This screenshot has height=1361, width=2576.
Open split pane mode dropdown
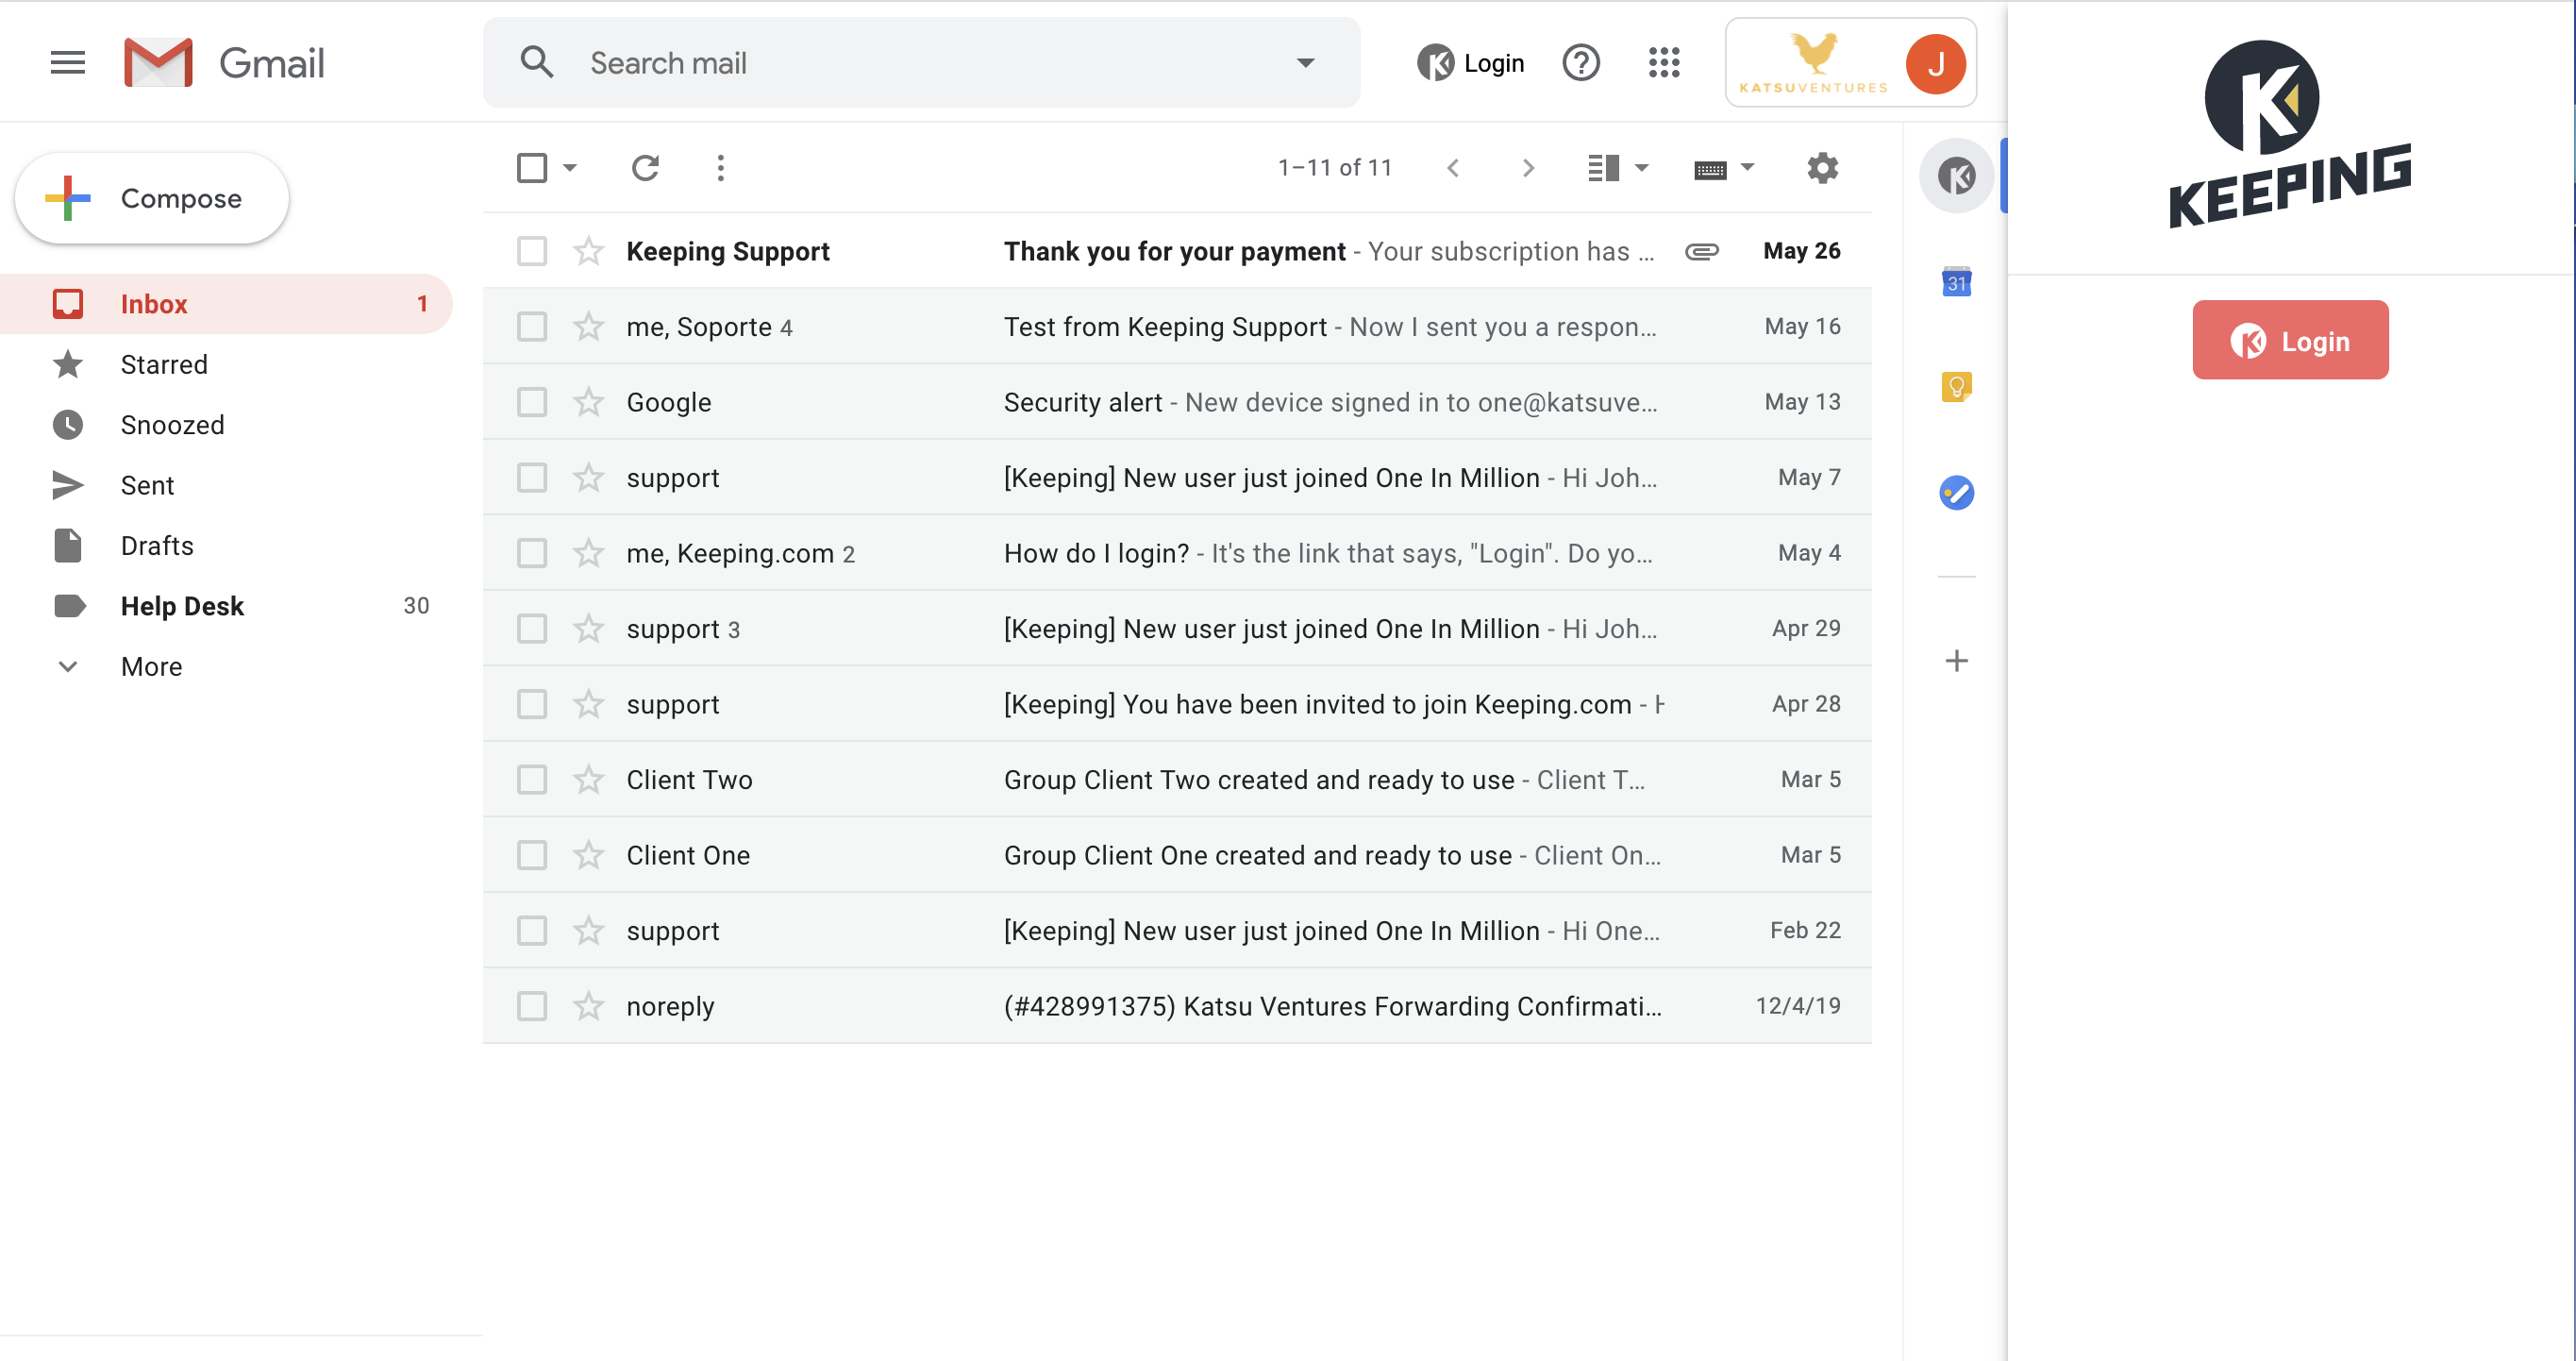click(1641, 168)
